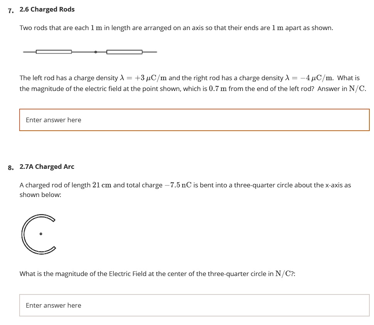This screenshot has width=374, height=325.
Task: Click the right rod in the diagram
Action: click(124, 51)
